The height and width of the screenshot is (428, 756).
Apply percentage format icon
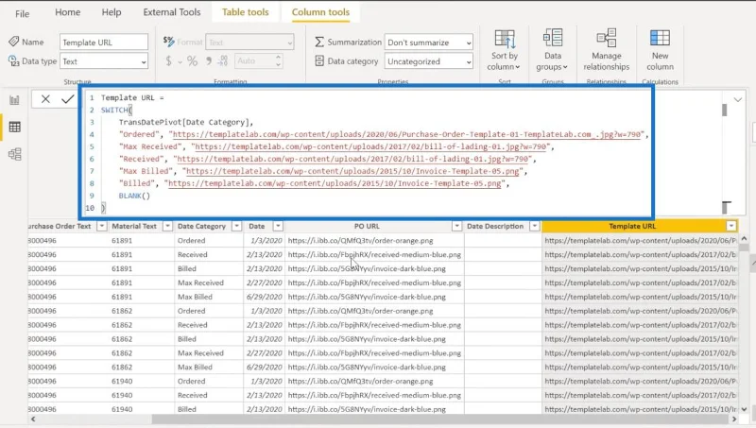pyautogui.click(x=192, y=61)
